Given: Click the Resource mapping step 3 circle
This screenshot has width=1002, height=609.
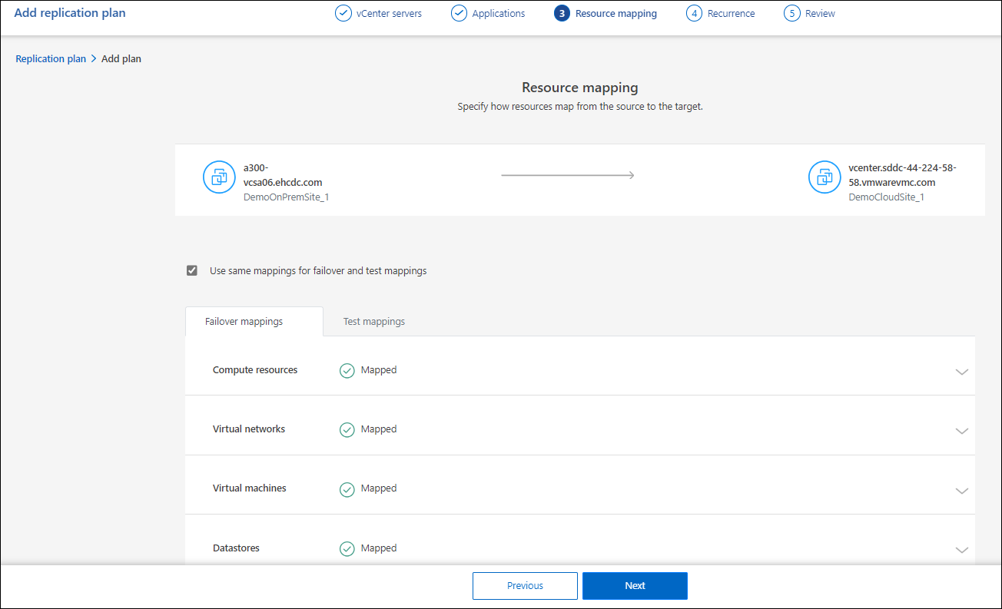Looking at the screenshot, I should click(562, 14).
